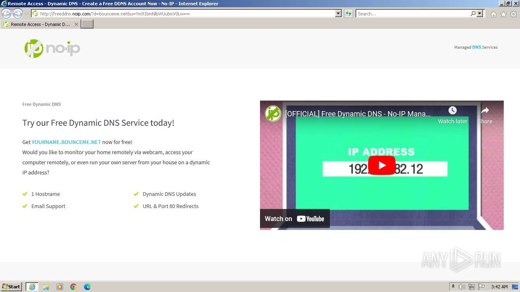Launch Microsoft Edge from the taskbar
This screenshot has width=520, height=292.
coord(87,287)
